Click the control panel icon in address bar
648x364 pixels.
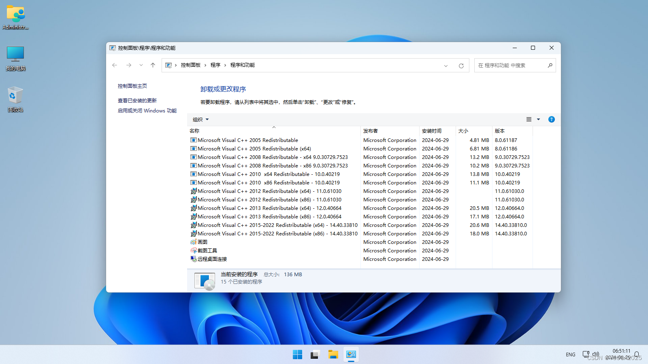tap(168, 65)
